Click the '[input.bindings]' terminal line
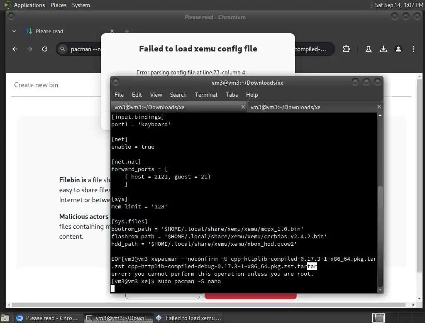Viewport: 425px width, 323px height. pyautogui.click(x=138, y=117)
